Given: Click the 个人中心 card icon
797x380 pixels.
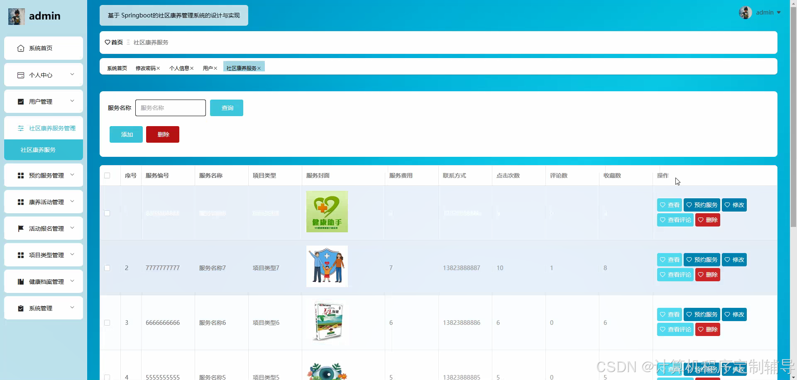Looking at the screenshot, I should click(x=21, y=75).
